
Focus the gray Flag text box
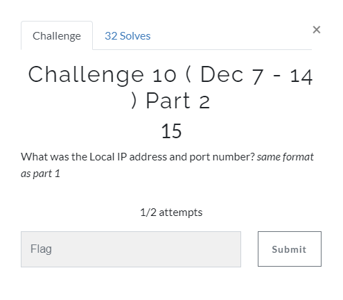(131, 249)
